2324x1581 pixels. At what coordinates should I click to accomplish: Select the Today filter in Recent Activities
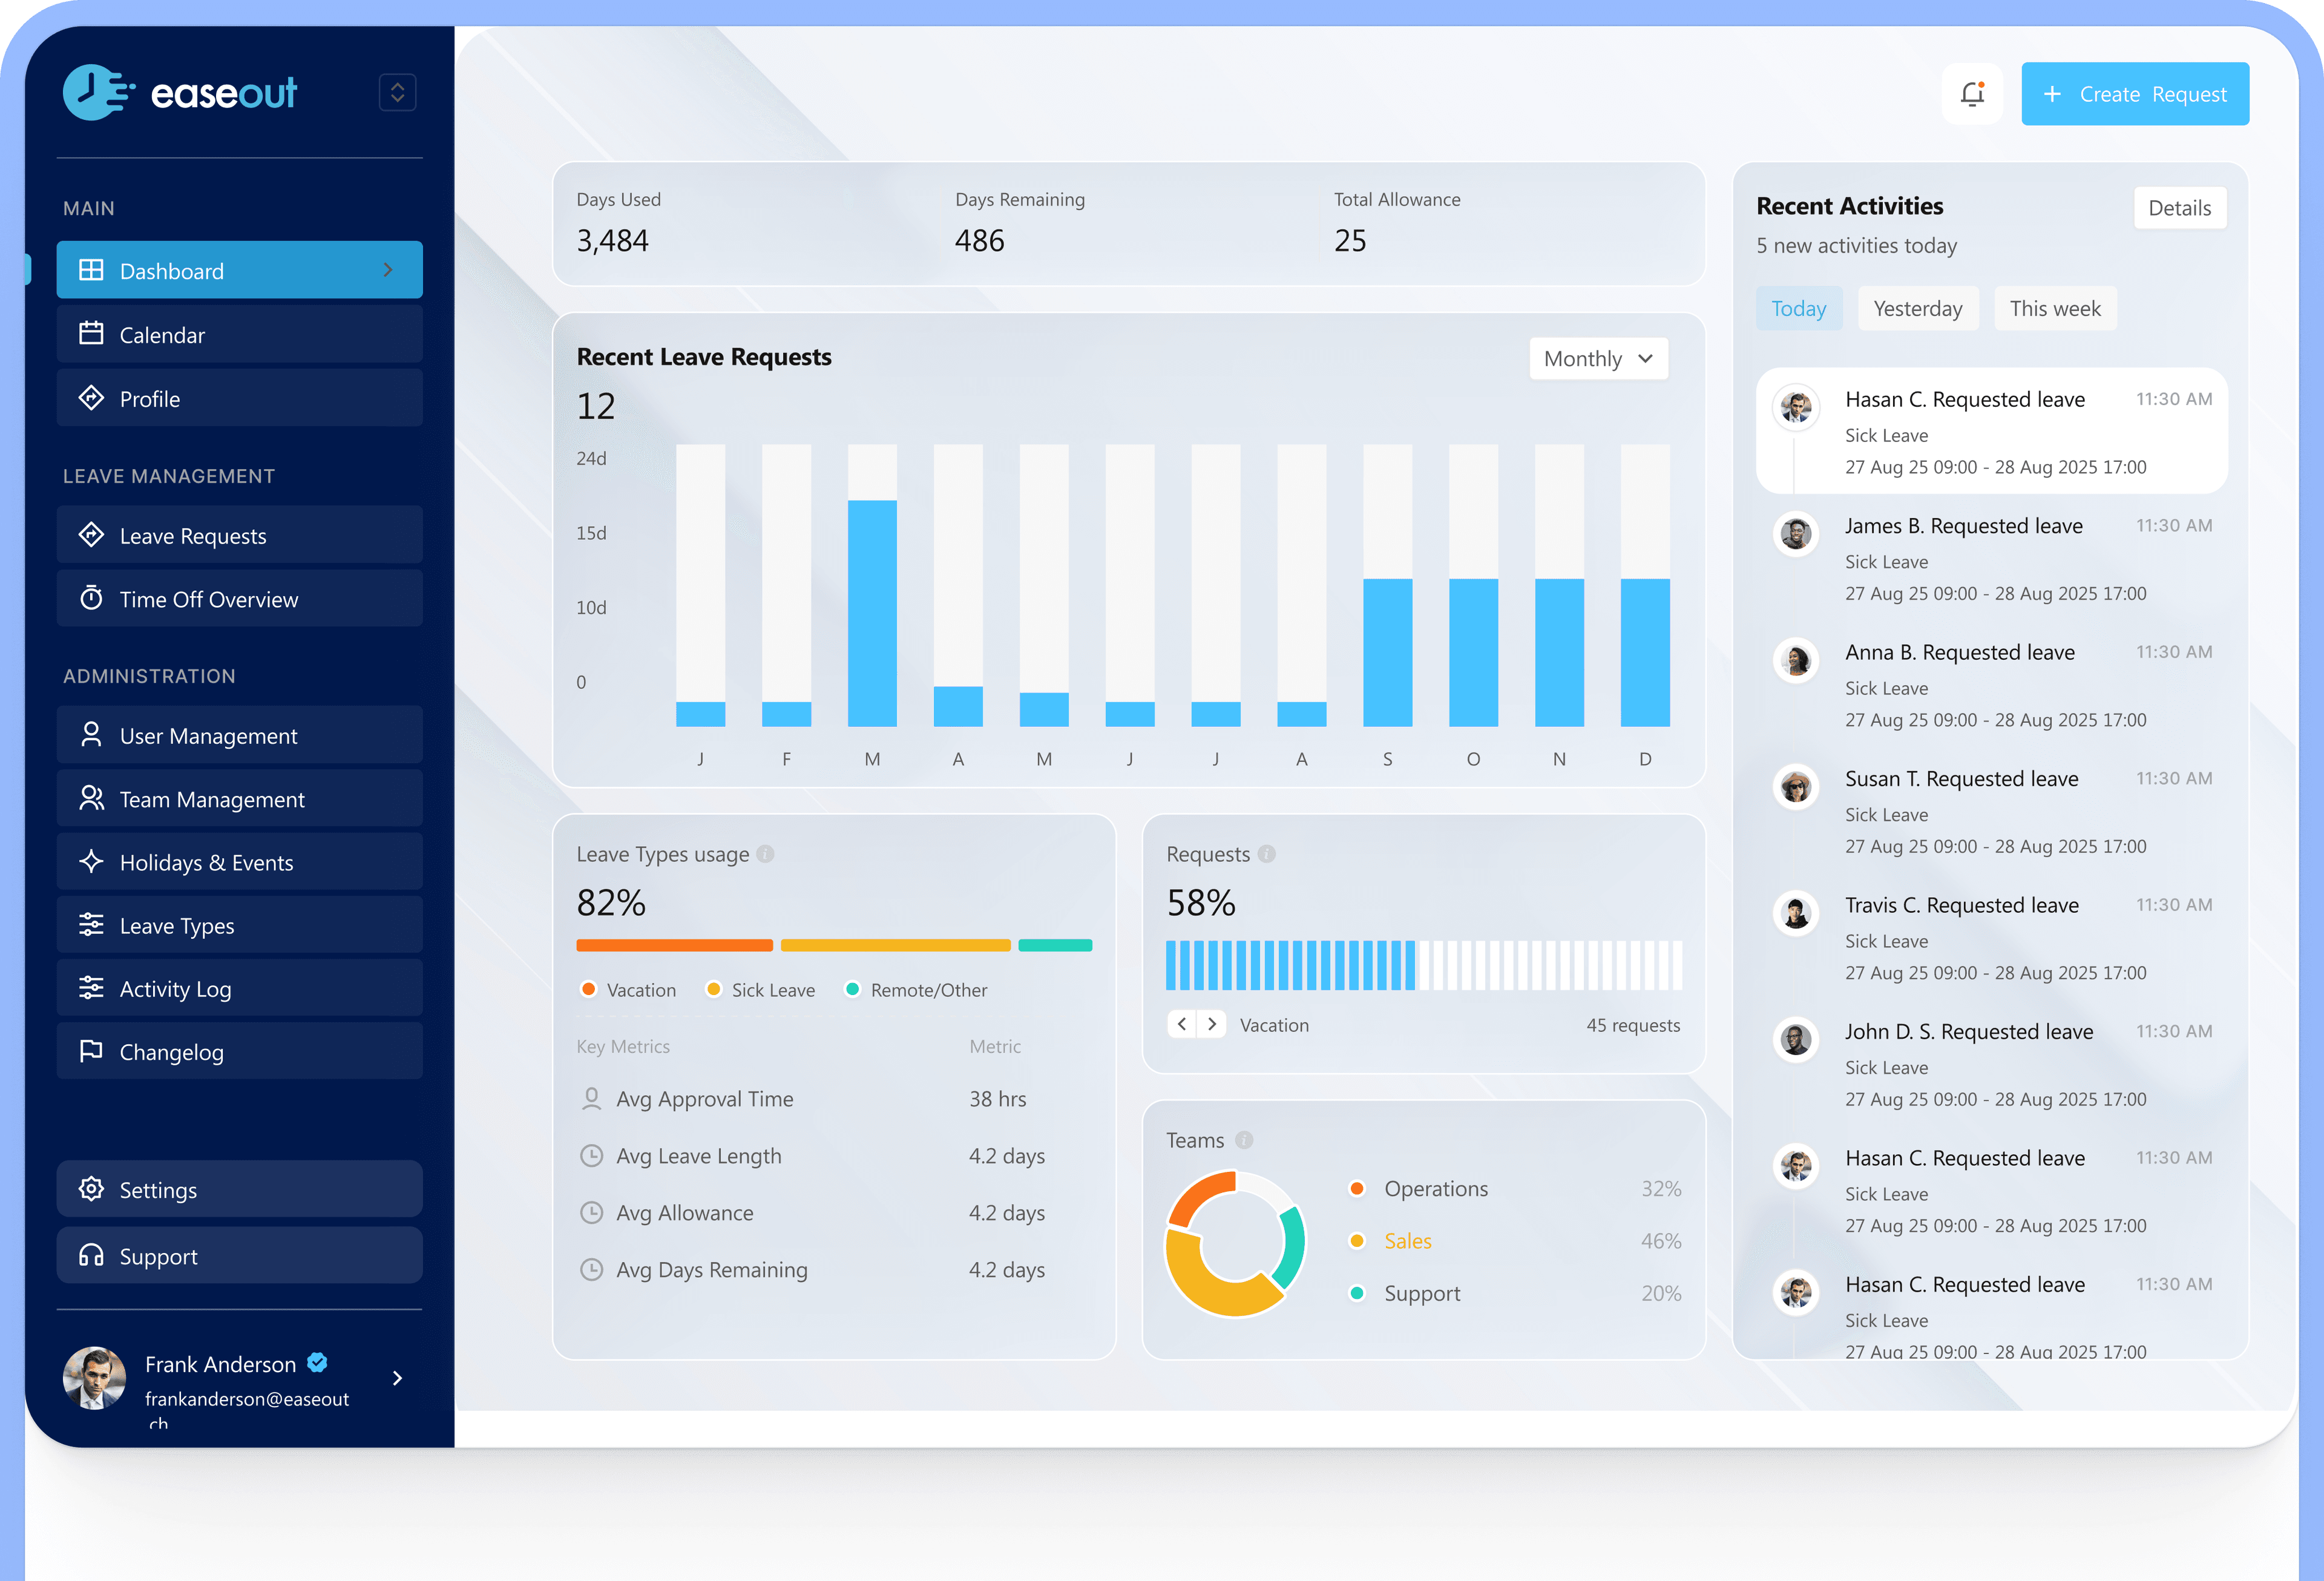[1798, 308]
